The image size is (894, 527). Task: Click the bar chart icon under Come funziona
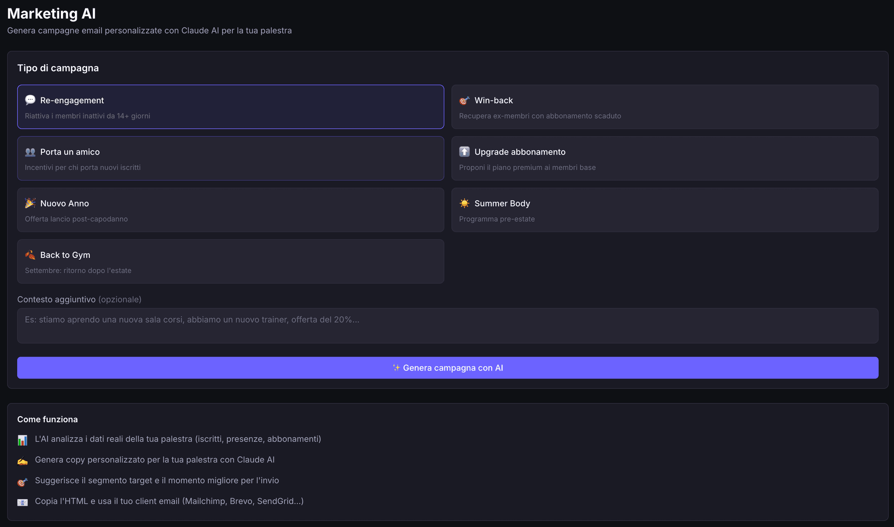pos(22,440)
